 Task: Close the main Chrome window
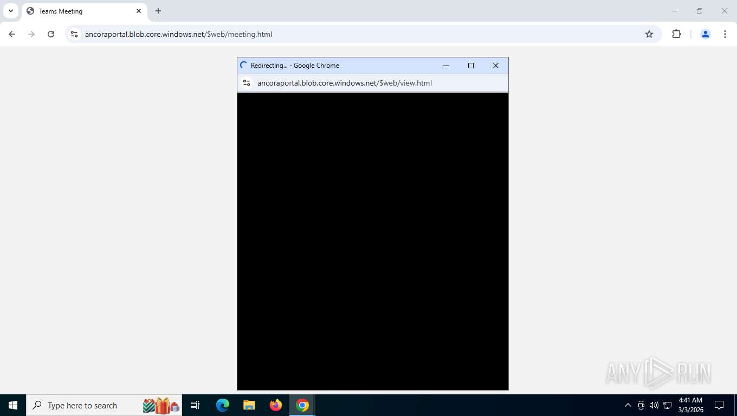725,11
